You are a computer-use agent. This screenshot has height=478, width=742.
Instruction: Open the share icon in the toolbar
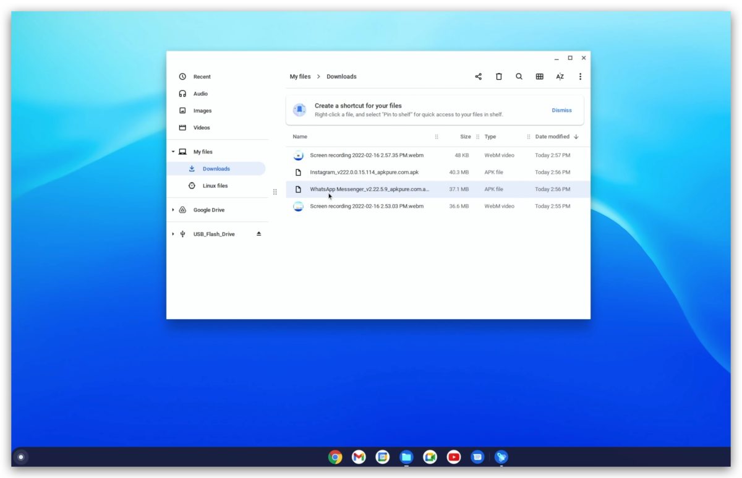pyautogui.click(x=478, y=77)
